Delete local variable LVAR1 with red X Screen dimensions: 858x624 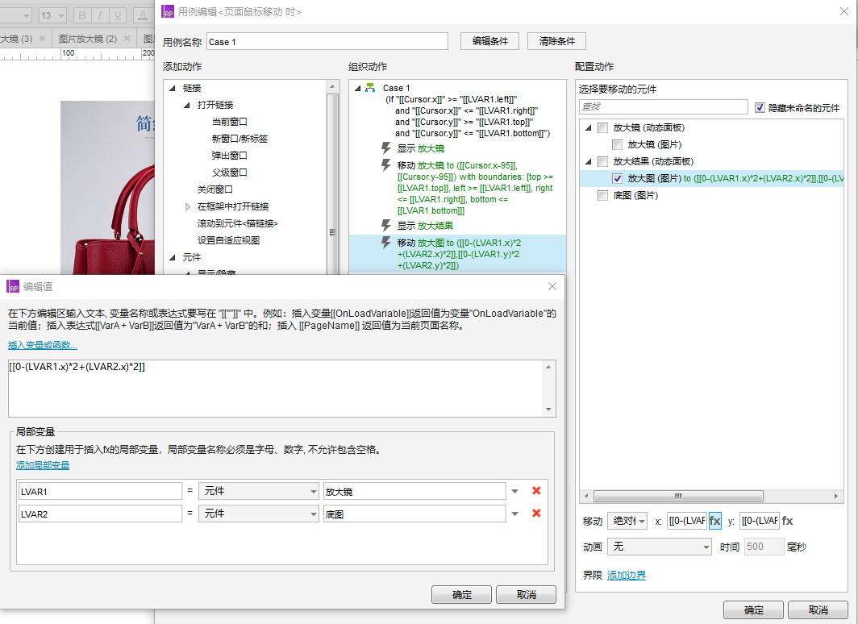(536, 490)
